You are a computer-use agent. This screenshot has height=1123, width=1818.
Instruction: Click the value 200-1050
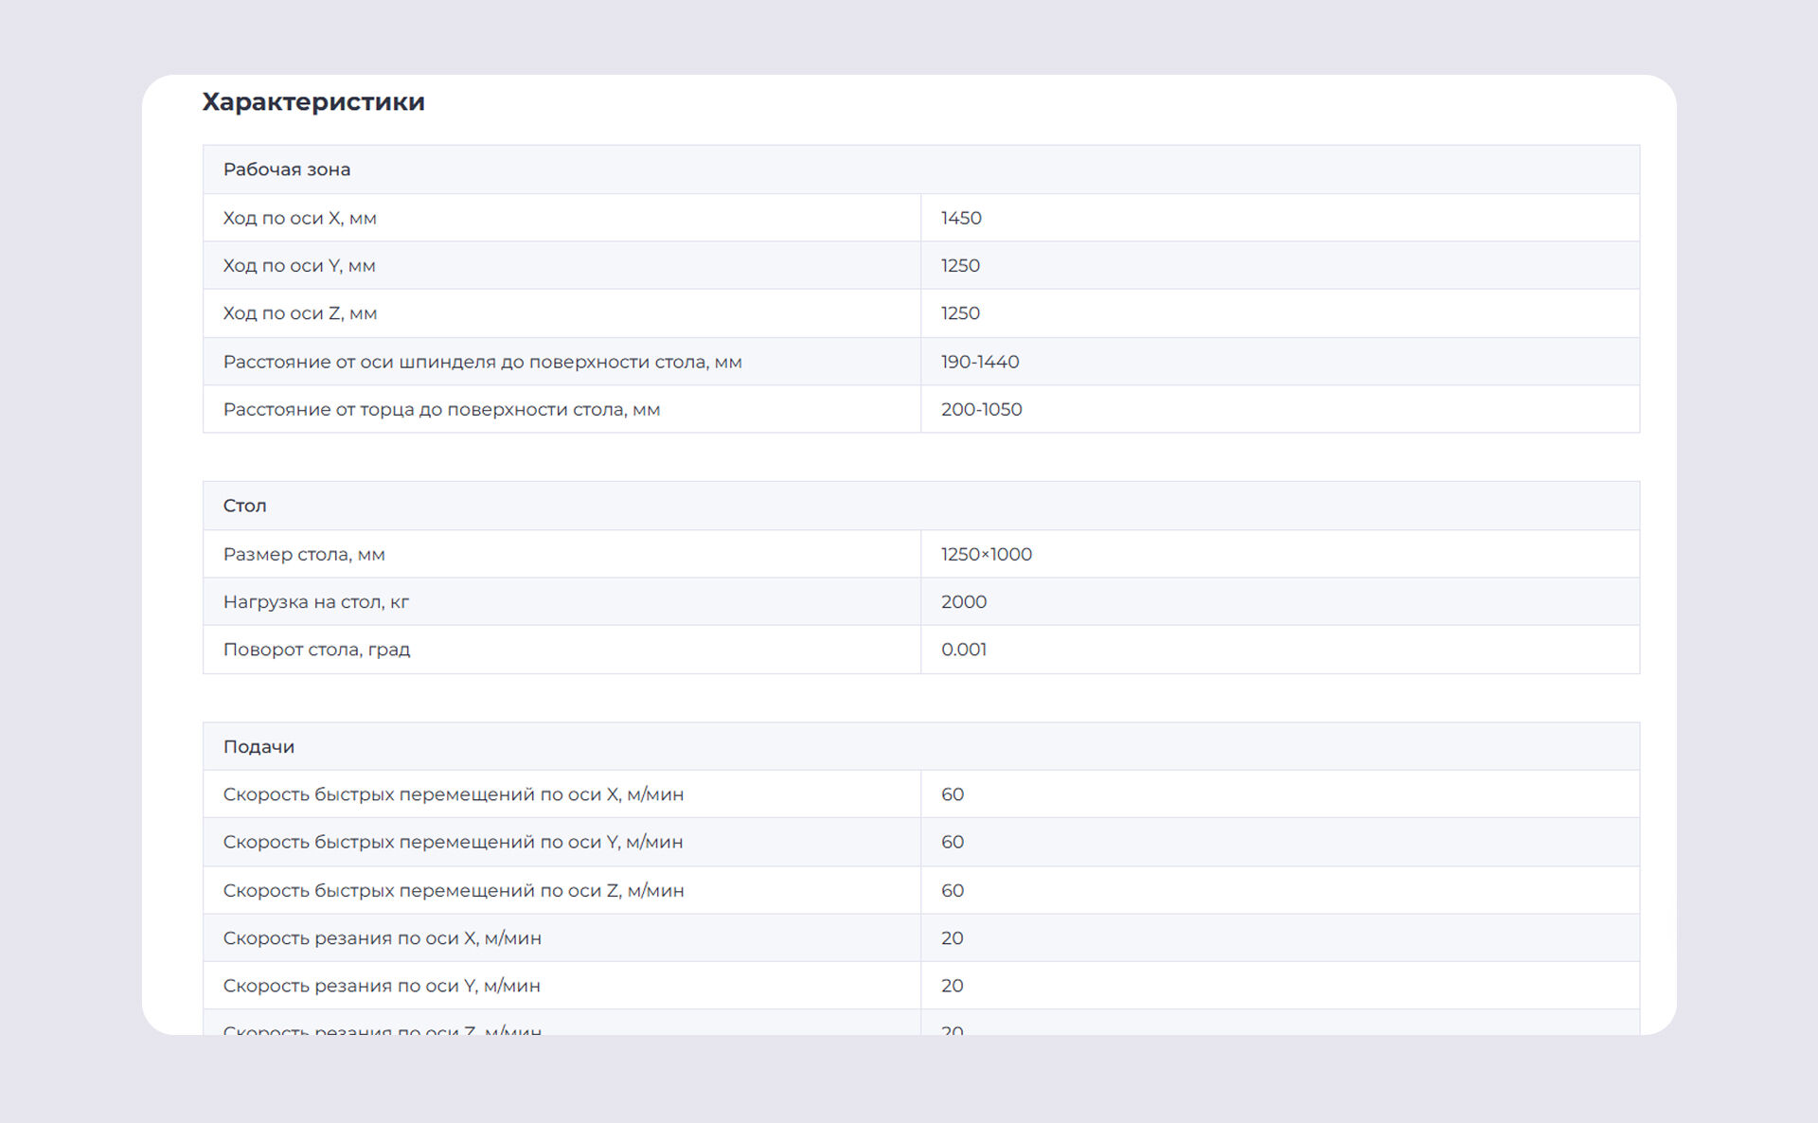pos(981,409)
